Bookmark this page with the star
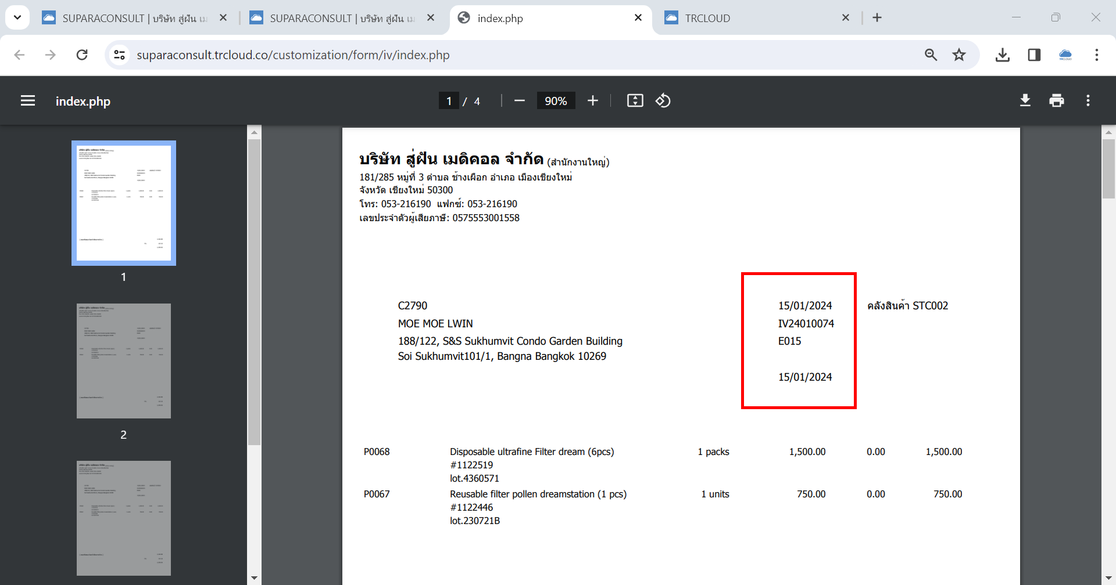This screenshot has height=585, width=1116. pyautogui.click(x=959, y=55)
